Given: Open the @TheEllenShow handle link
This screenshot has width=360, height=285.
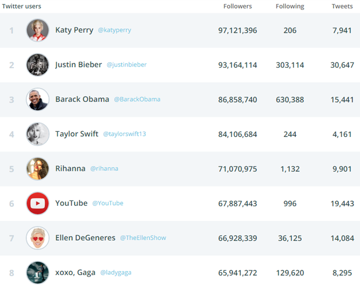Looking at the screenshot, I should tap(143, 238).
